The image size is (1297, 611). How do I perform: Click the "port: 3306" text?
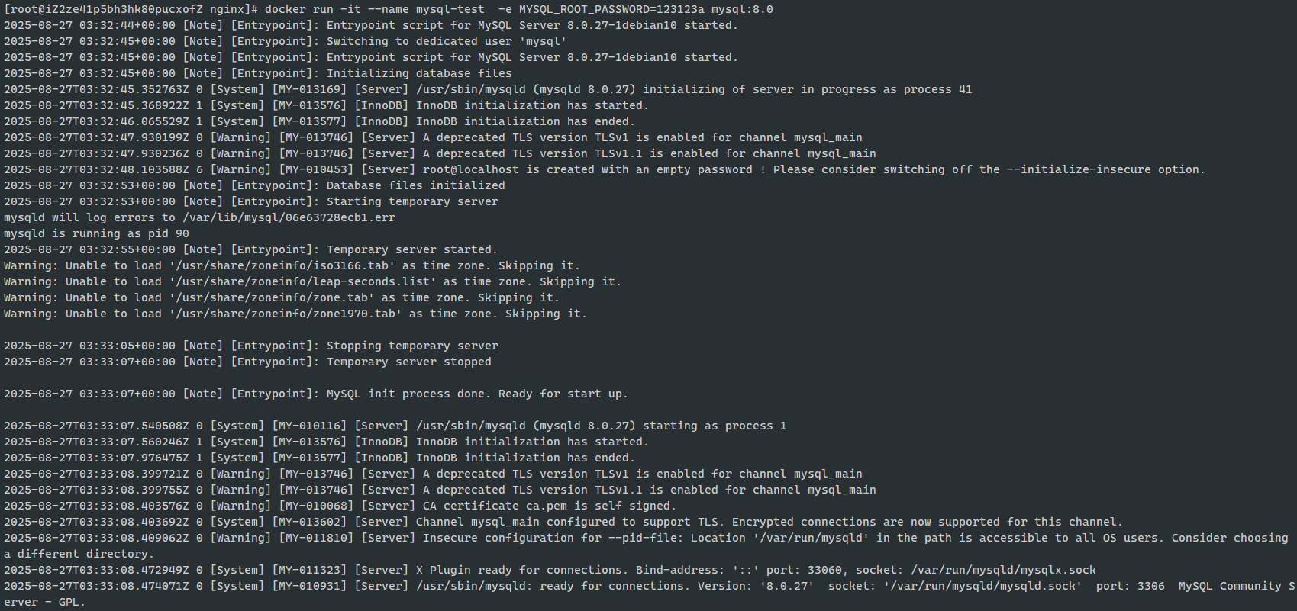(1130, 586)
